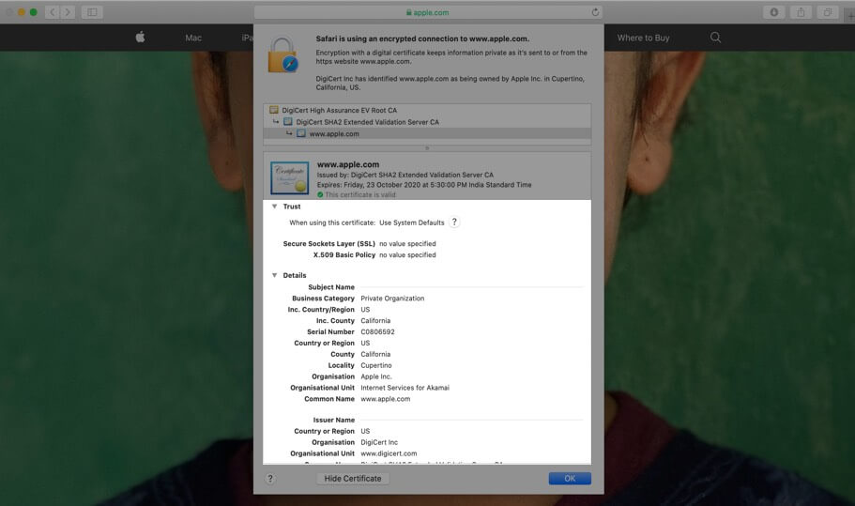Open the Mac menu on Apple site
The image size is (855, 506).
(x=193, y=38)
